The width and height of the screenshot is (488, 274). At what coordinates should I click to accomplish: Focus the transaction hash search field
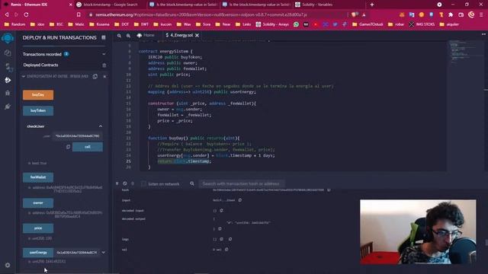coord(242,184)
